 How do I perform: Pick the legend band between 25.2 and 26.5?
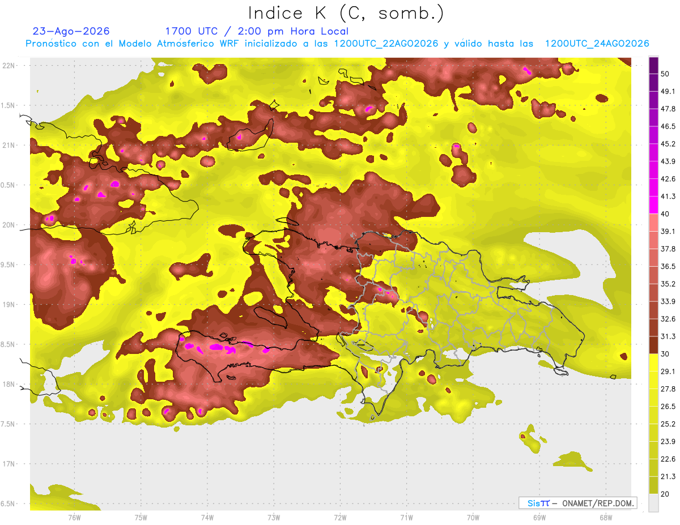point(653,415)
